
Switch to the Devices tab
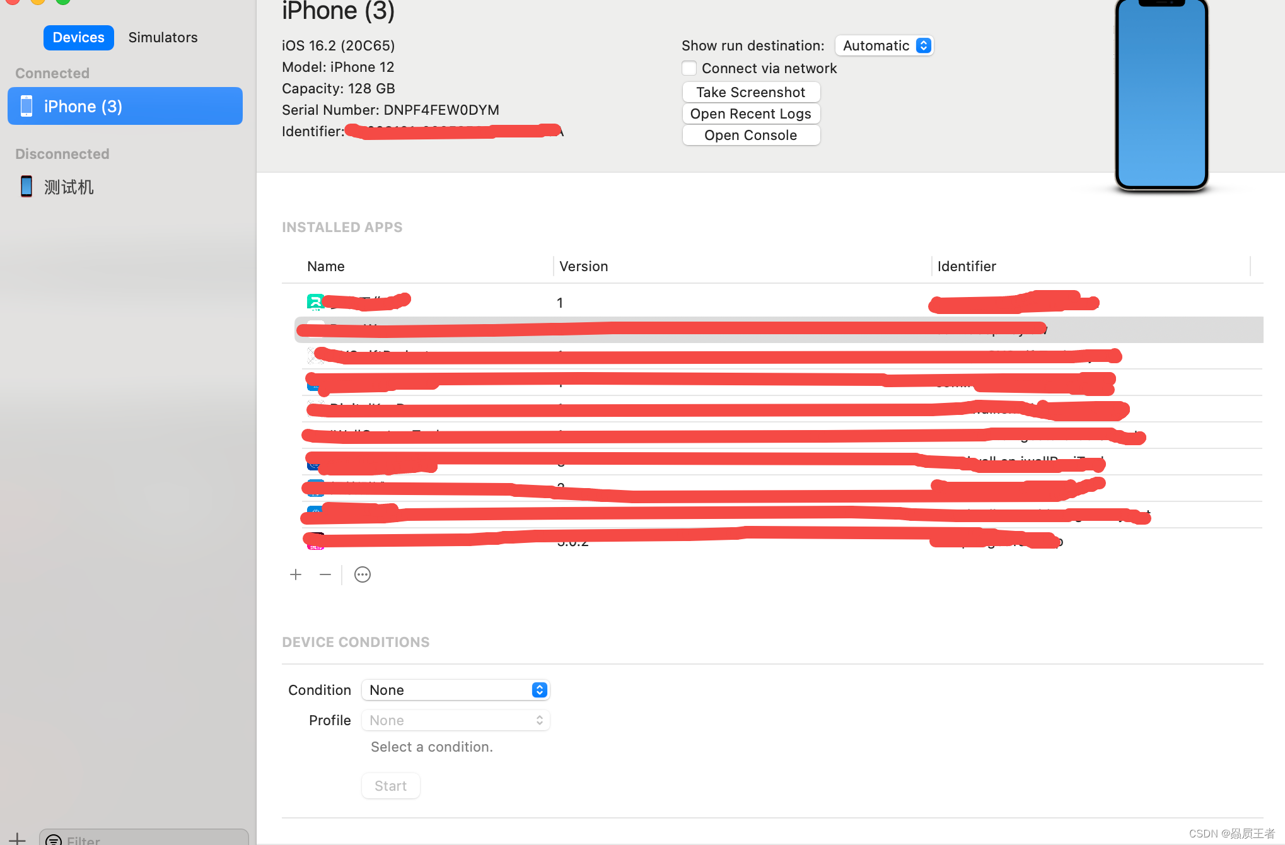[78, 38]
